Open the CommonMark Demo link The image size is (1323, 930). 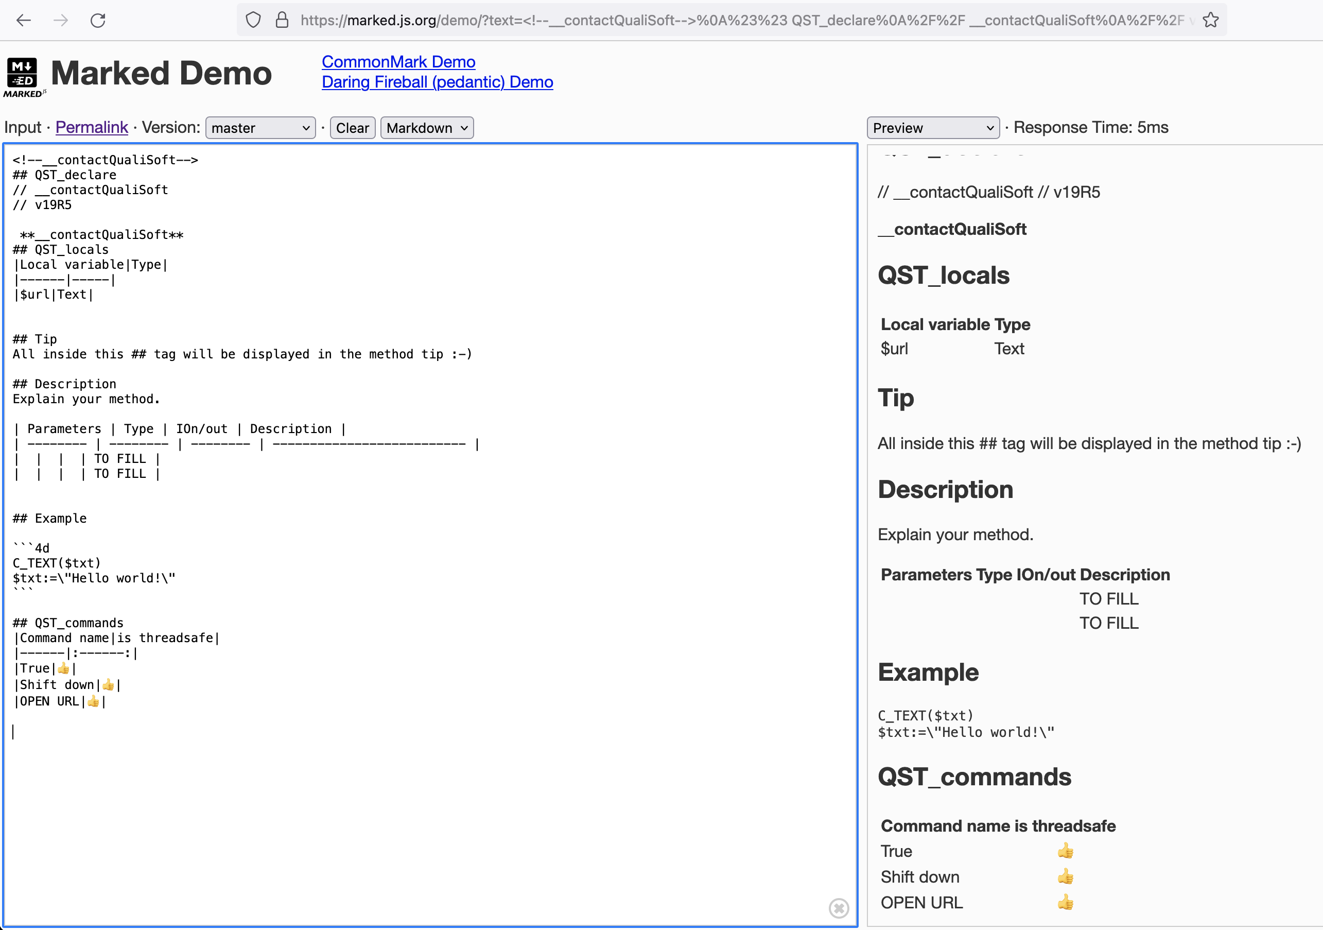pyautogui.click(x=398, y=62)
